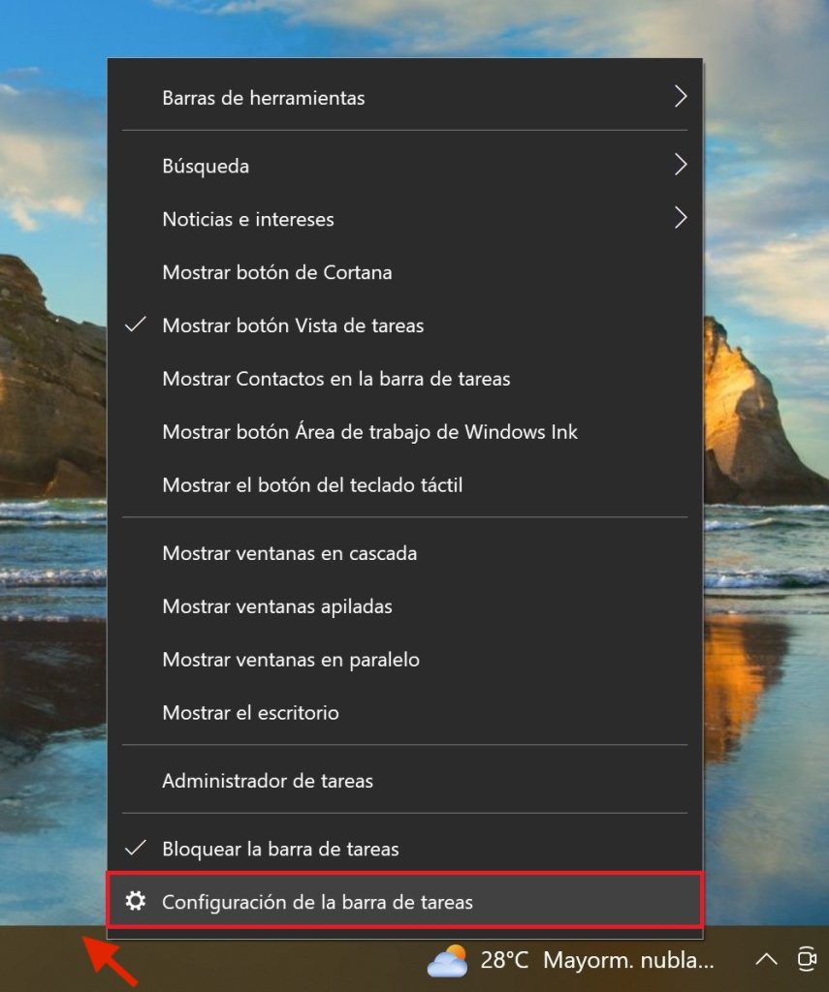Toggle the Mostrar botón Vista de tareas checkmark
The height and width of the screenshot is (992, 829).
(136, 325)
